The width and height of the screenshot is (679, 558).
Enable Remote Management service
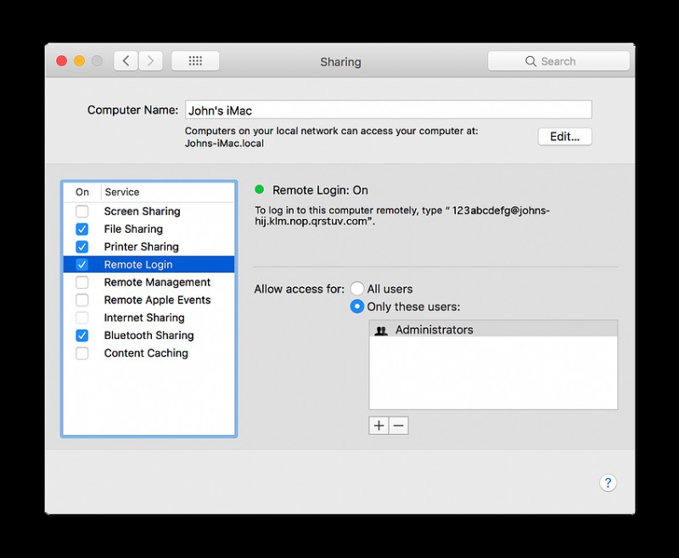(81, 282)
